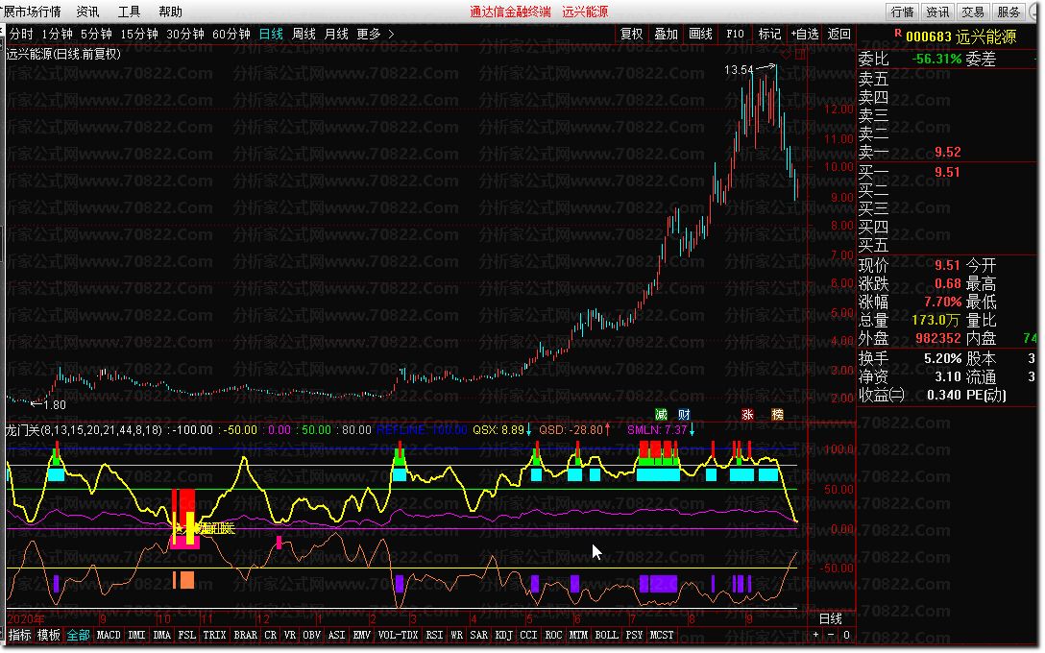The height and width of the screenshot is (653, 1045).
Task: Click the plus zoom button in indicator bar
Action: click(x=815, y=635)
